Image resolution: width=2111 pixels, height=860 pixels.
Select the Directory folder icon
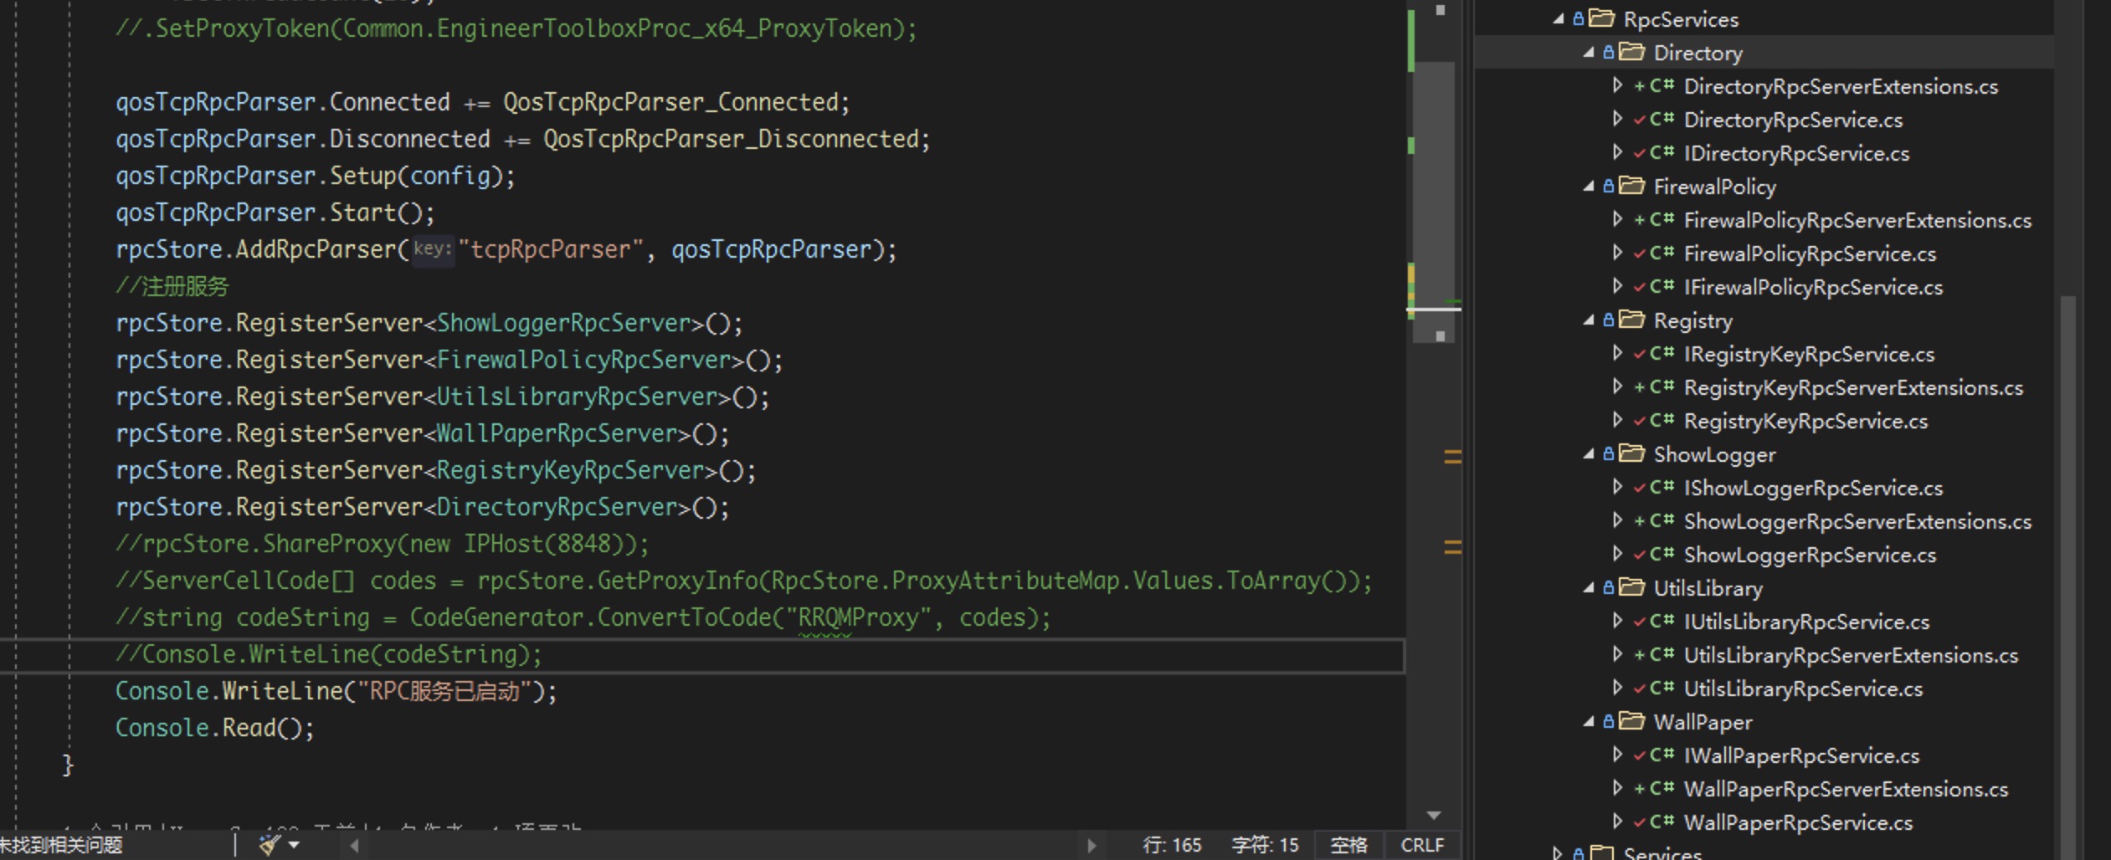(1631, 52)
